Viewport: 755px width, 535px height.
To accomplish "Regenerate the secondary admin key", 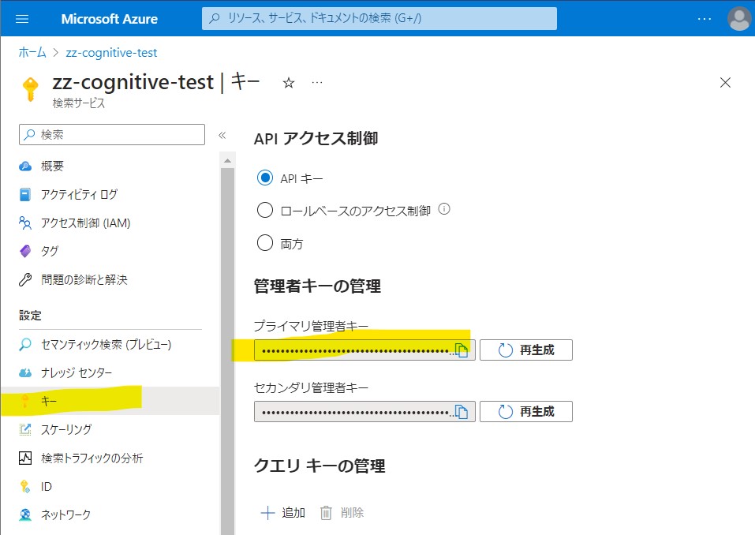I will [x=525, y=412].
